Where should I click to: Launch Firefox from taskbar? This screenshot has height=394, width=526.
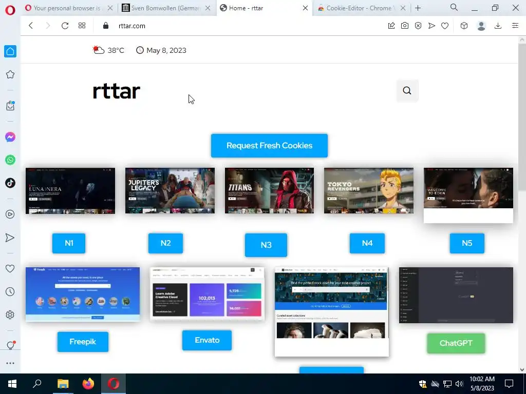tap(88, 384)
